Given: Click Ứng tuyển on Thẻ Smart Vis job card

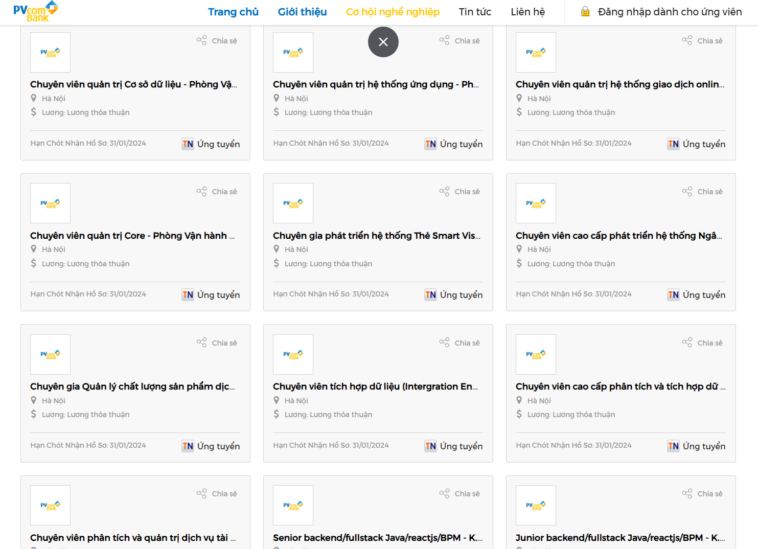Looking at the screenshot, I should click(x=461, y=295).
